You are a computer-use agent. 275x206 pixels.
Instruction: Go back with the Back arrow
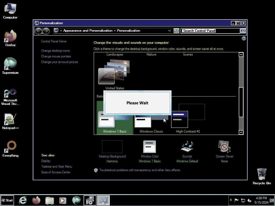pyautogui.click(x=38, y=31)
